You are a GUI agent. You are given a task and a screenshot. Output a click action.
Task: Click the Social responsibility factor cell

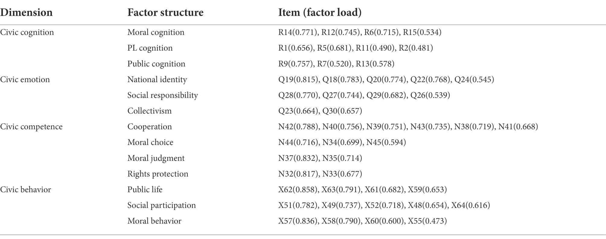(x=163, y=95)
